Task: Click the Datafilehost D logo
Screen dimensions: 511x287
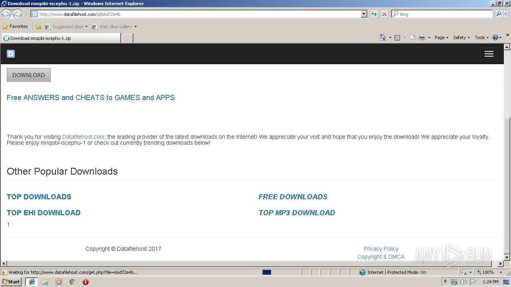Action: click(11, 54)
